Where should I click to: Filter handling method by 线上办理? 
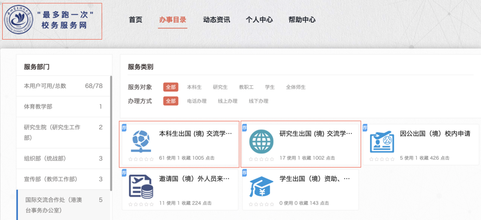[x=227, y=101]
